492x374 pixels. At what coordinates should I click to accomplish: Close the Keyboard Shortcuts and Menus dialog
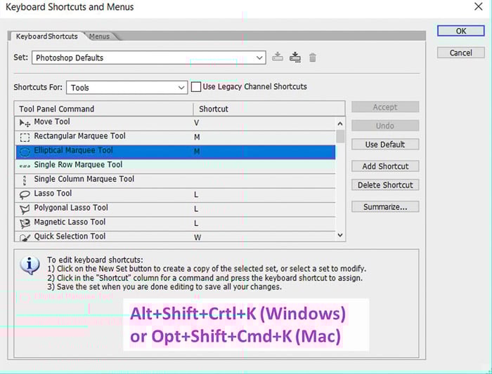pos(478,6)
